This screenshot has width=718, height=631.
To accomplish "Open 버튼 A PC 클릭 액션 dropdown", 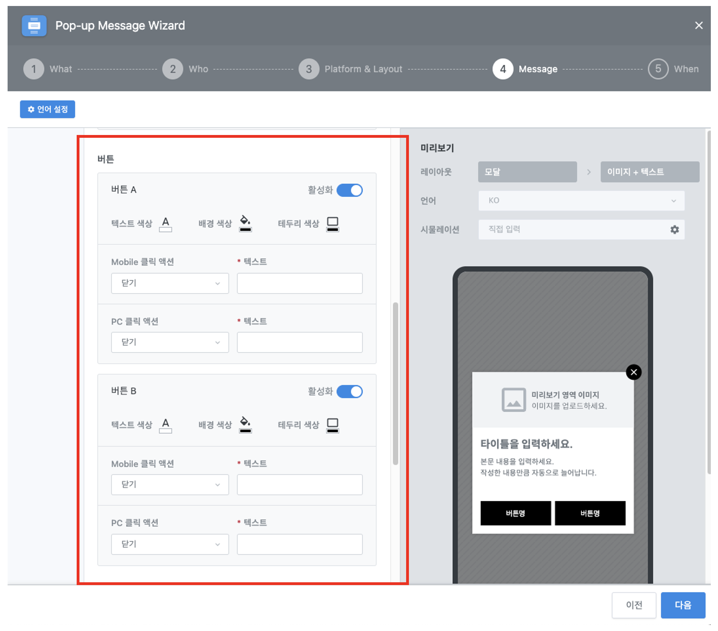I will (170, 342).
